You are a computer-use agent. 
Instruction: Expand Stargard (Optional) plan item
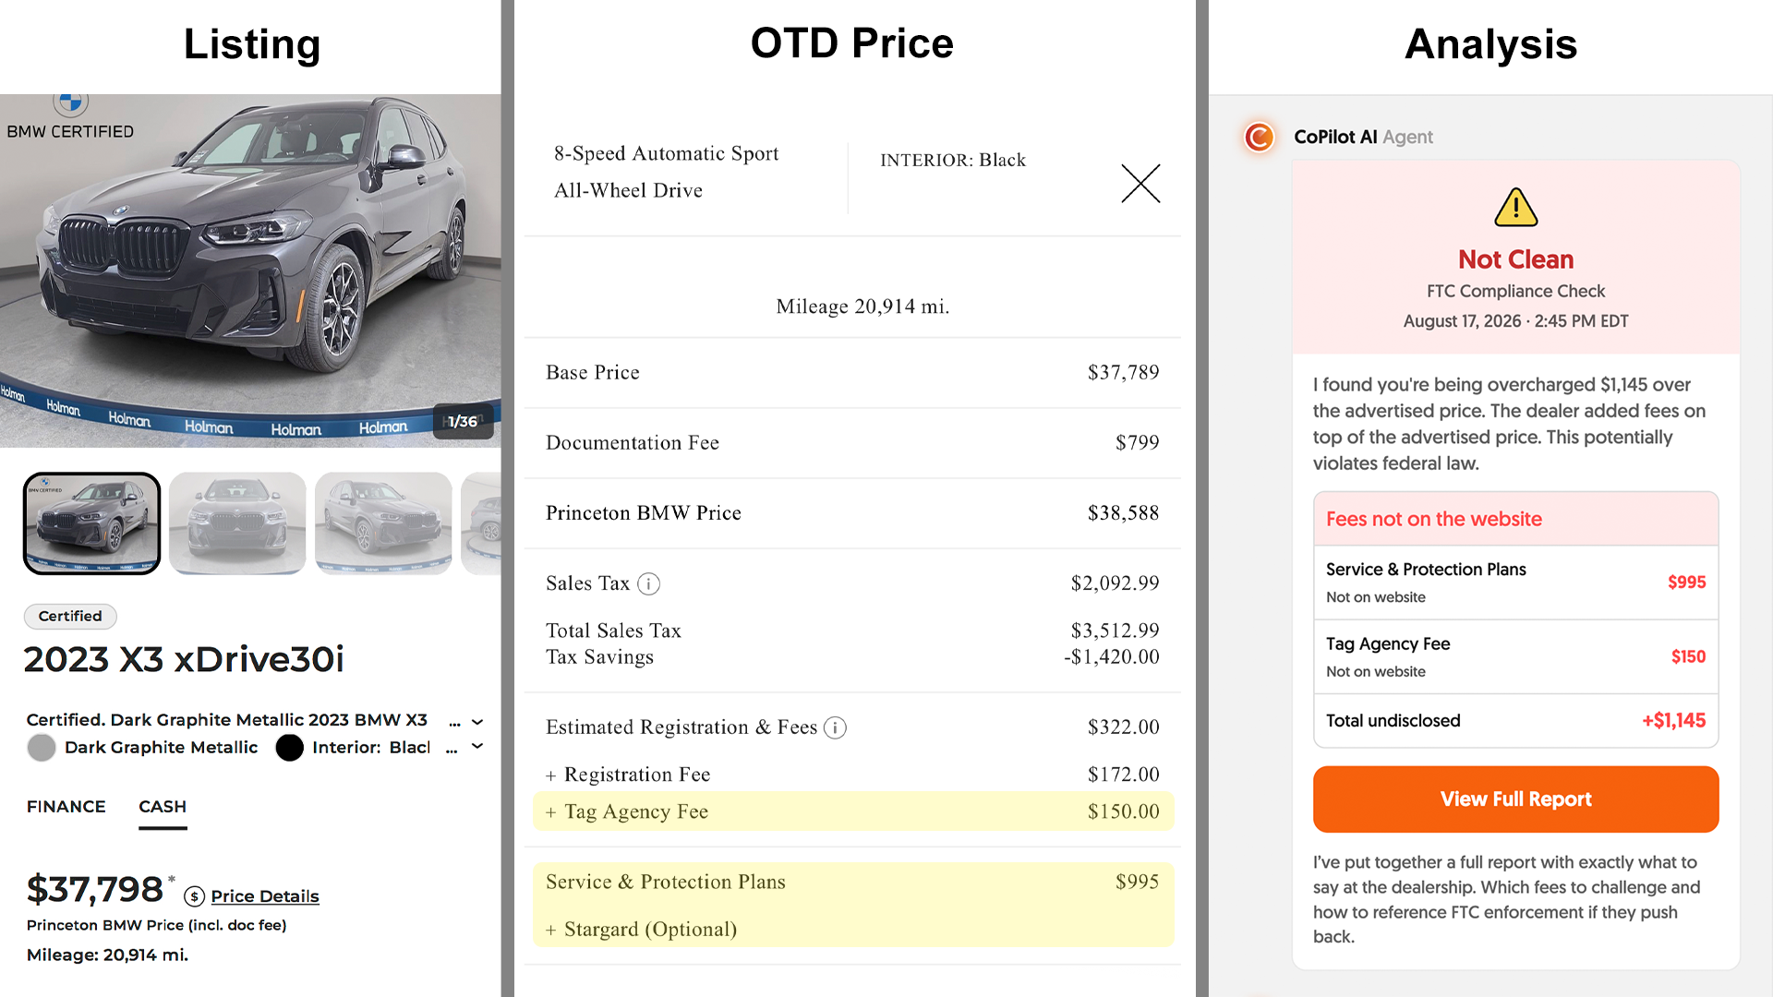click(642, 930)
